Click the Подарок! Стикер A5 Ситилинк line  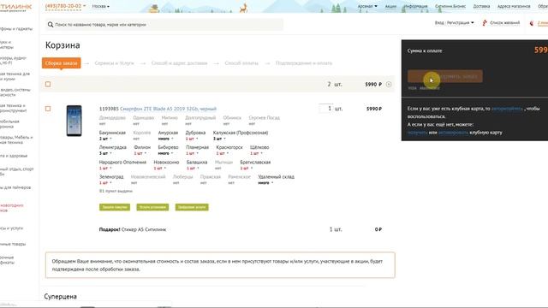tap(133, 229)
